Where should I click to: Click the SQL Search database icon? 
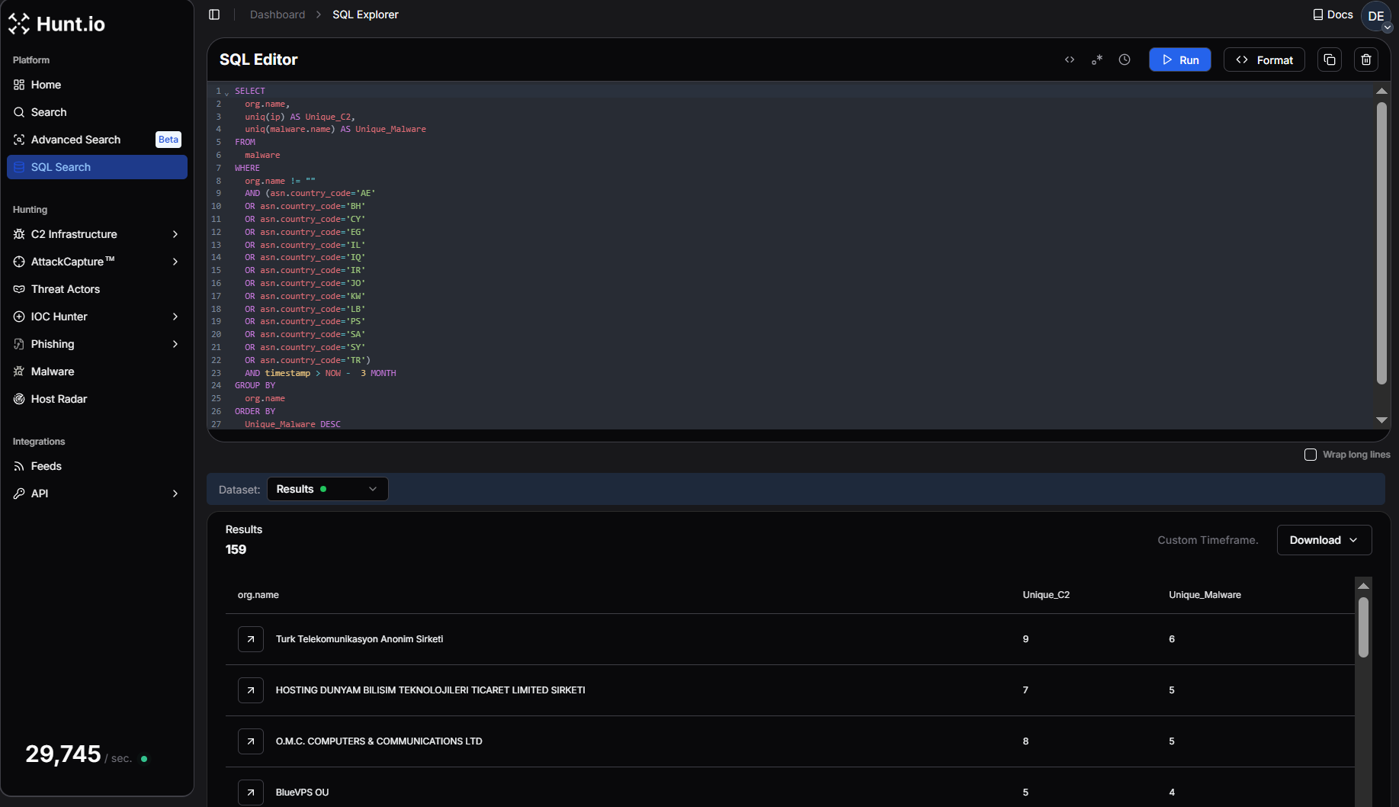click(x=19, y=167)
